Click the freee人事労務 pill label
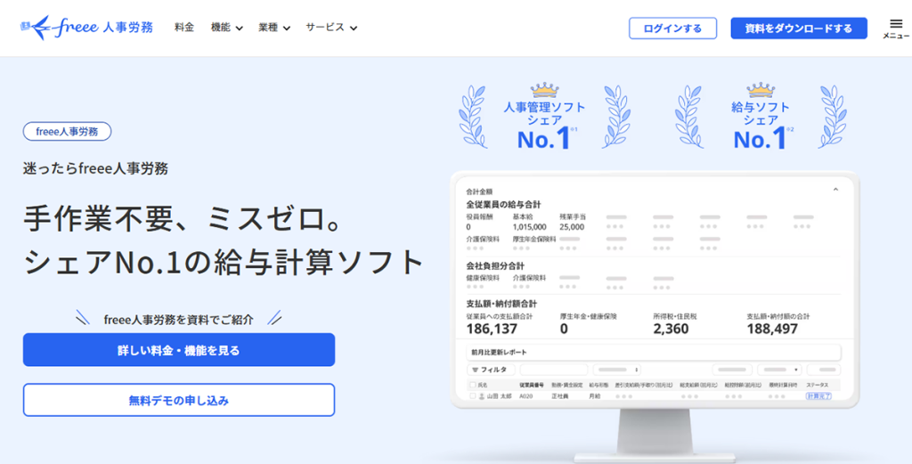This screenshot has height=464, width=912. point(67,132)
